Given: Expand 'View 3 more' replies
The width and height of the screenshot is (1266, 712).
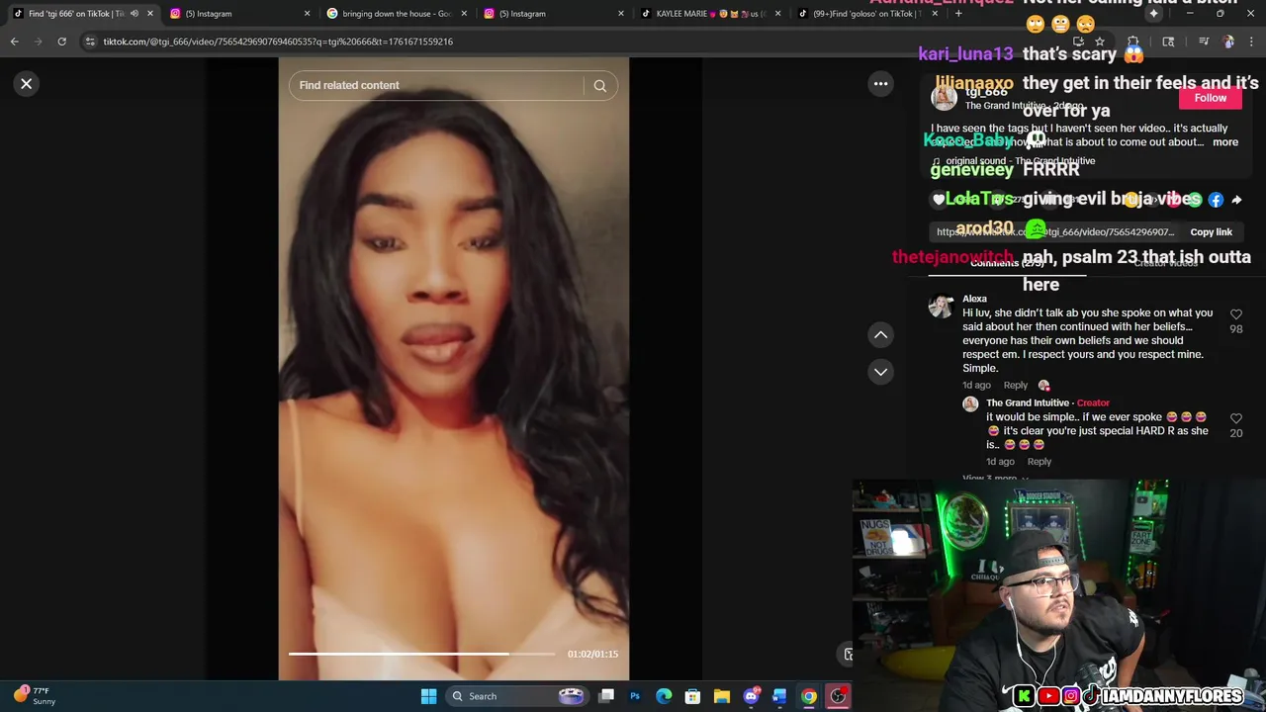Looking at the screenshot, I should click(x=996, y=479).
